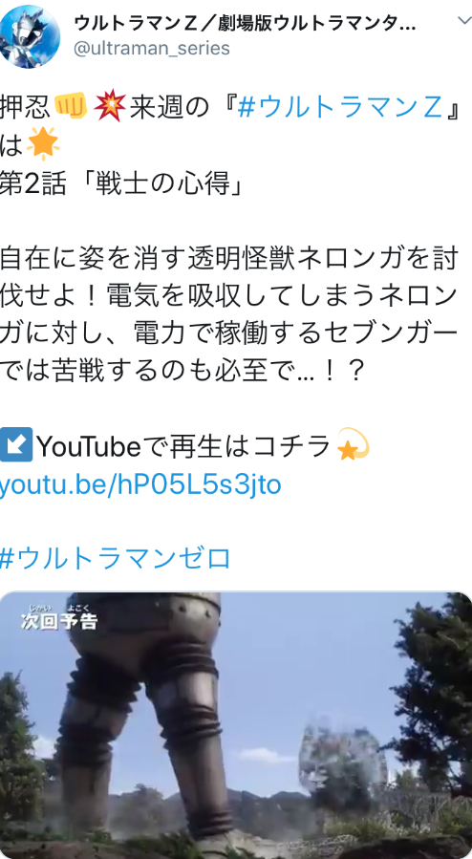Viewport: 472px width, 859px height.
Task: Click the episode title 第2話「戦士の心得」
Action: tap(122, 184)
